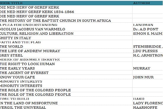Click the cell with 1834-1866 in the title
Viewport: 163px width, 109px height.
tap(66, 12)
